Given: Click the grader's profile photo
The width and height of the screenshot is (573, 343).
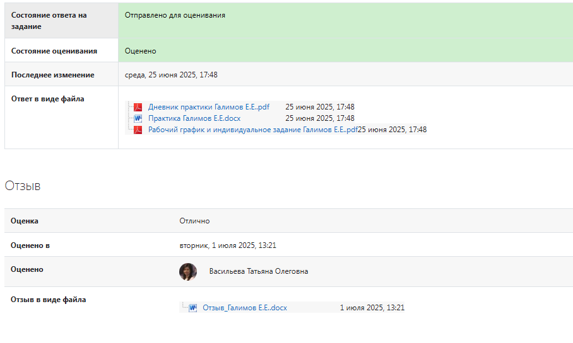Looking at the screenshot, I should tap(188, 272).
